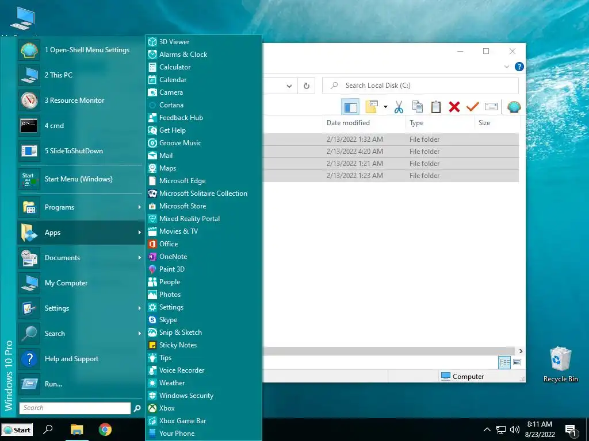Open Paint 3D
Image resolution: width=589 pixels, height=441 pixels.
203,269
